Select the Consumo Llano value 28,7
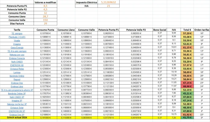This screenshot has height=122, width=210. coord(45,16)
